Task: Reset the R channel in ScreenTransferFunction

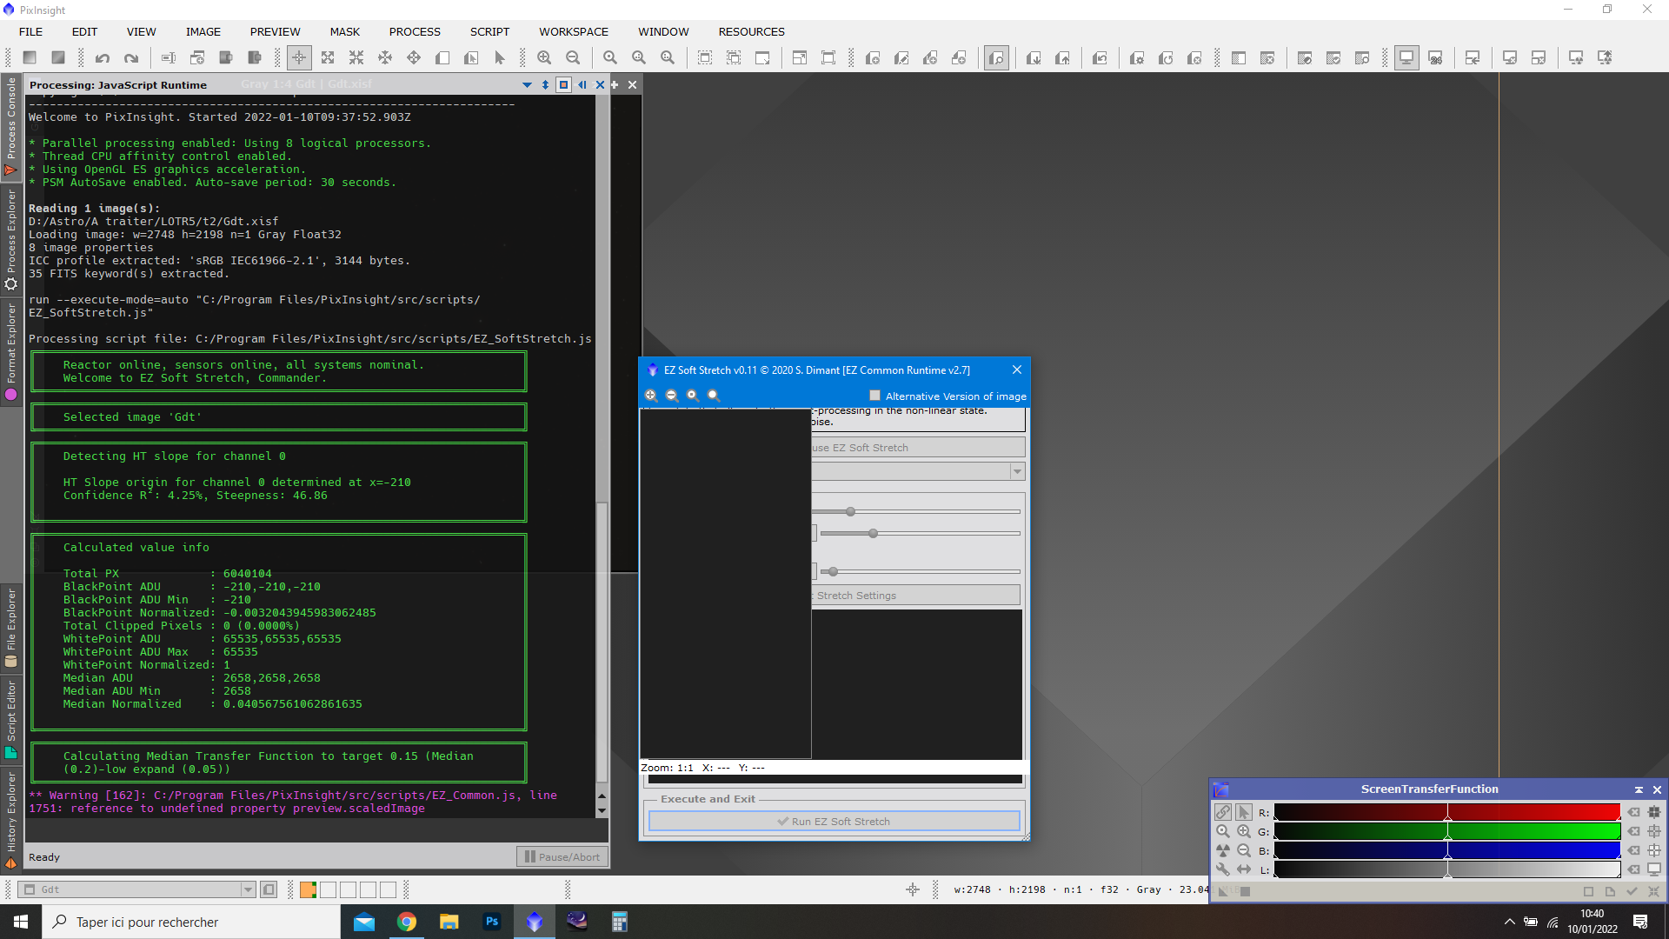Action: pyautogui.click(x=1633, y=812)
